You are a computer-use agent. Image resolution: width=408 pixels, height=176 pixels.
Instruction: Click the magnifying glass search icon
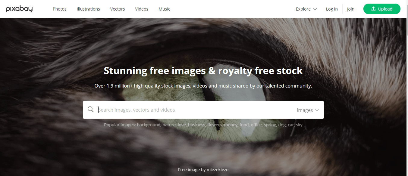(x=91, y=110)
